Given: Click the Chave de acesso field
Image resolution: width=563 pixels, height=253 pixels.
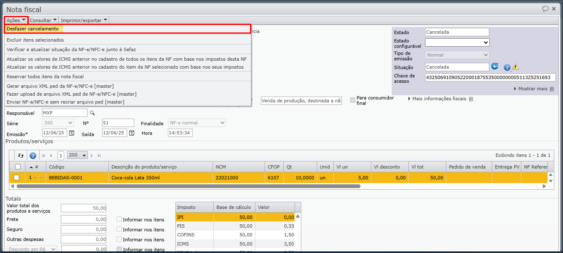Looking at the screenshot, I should 490,77.
